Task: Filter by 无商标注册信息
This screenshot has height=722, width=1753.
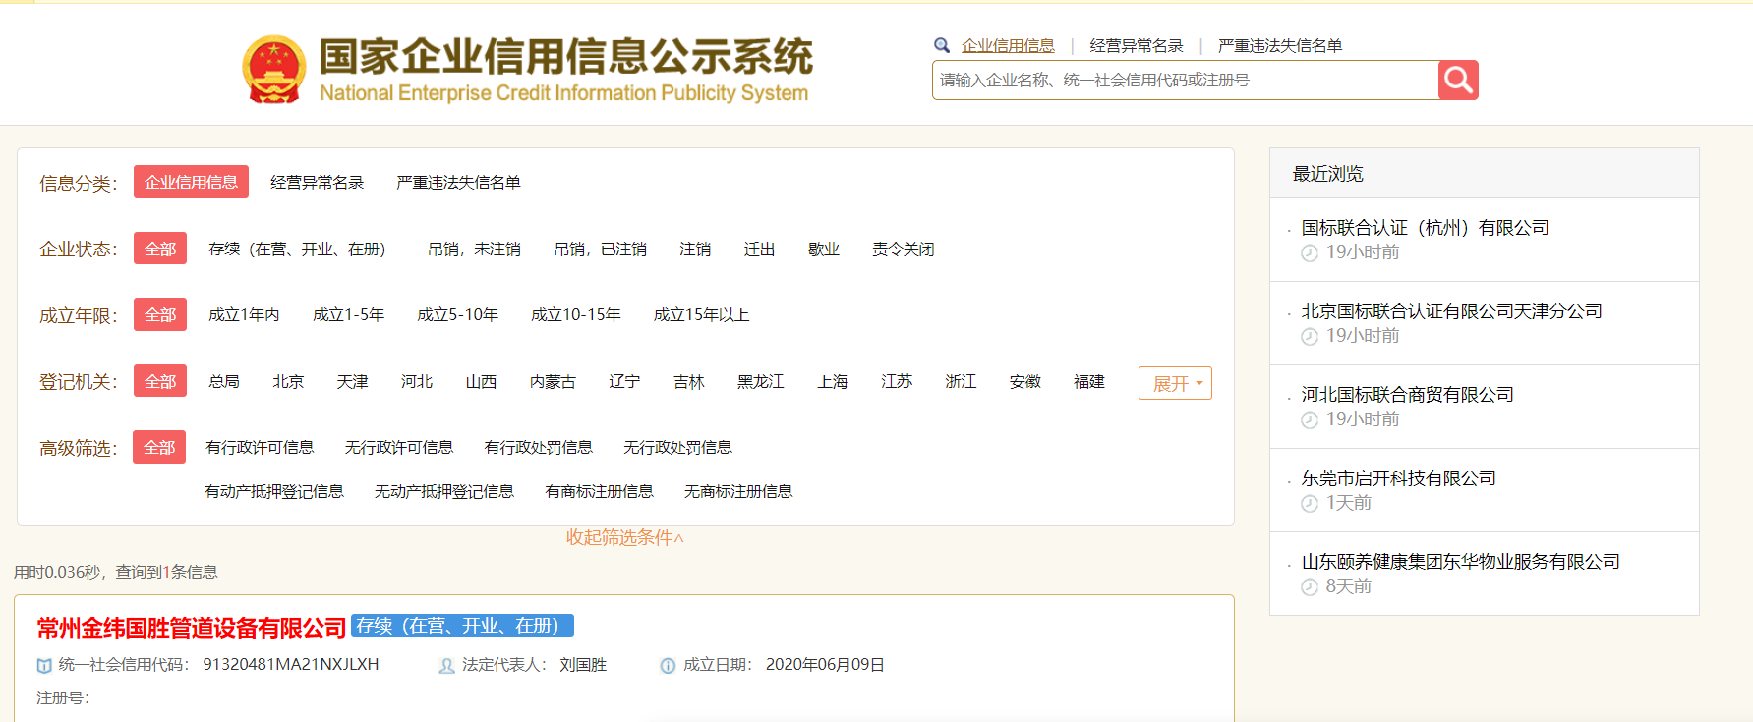Action: click(738, 491)
